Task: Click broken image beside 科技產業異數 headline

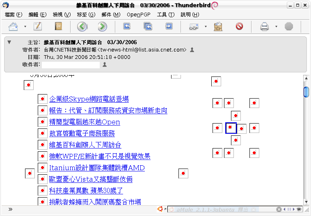Action: pyautogui.click(x=42, y=191)
